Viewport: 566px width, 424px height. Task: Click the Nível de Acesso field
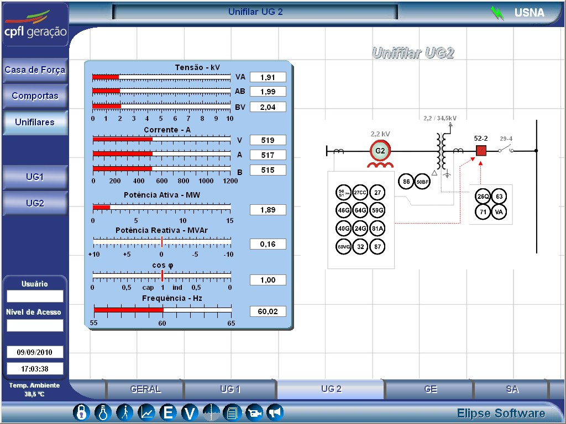tap(35, 326)
